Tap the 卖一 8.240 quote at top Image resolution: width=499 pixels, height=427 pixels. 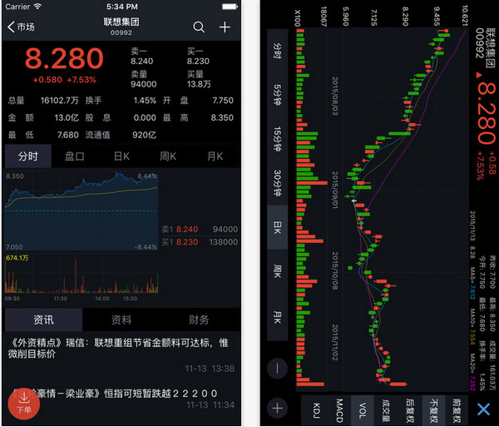pos(142,56)
